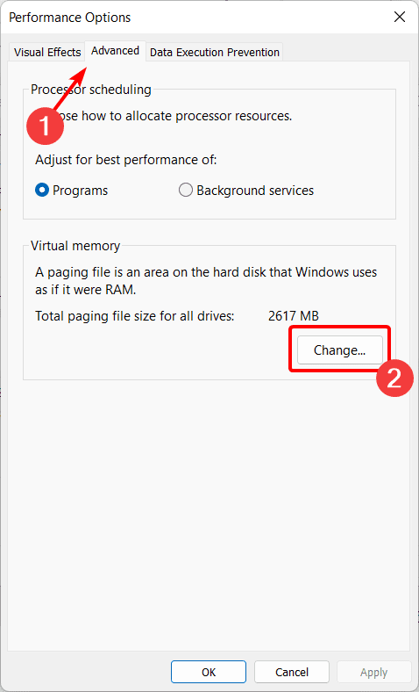Click the Total paging file size label
The image size is (419, 692).
coord(135,316)
